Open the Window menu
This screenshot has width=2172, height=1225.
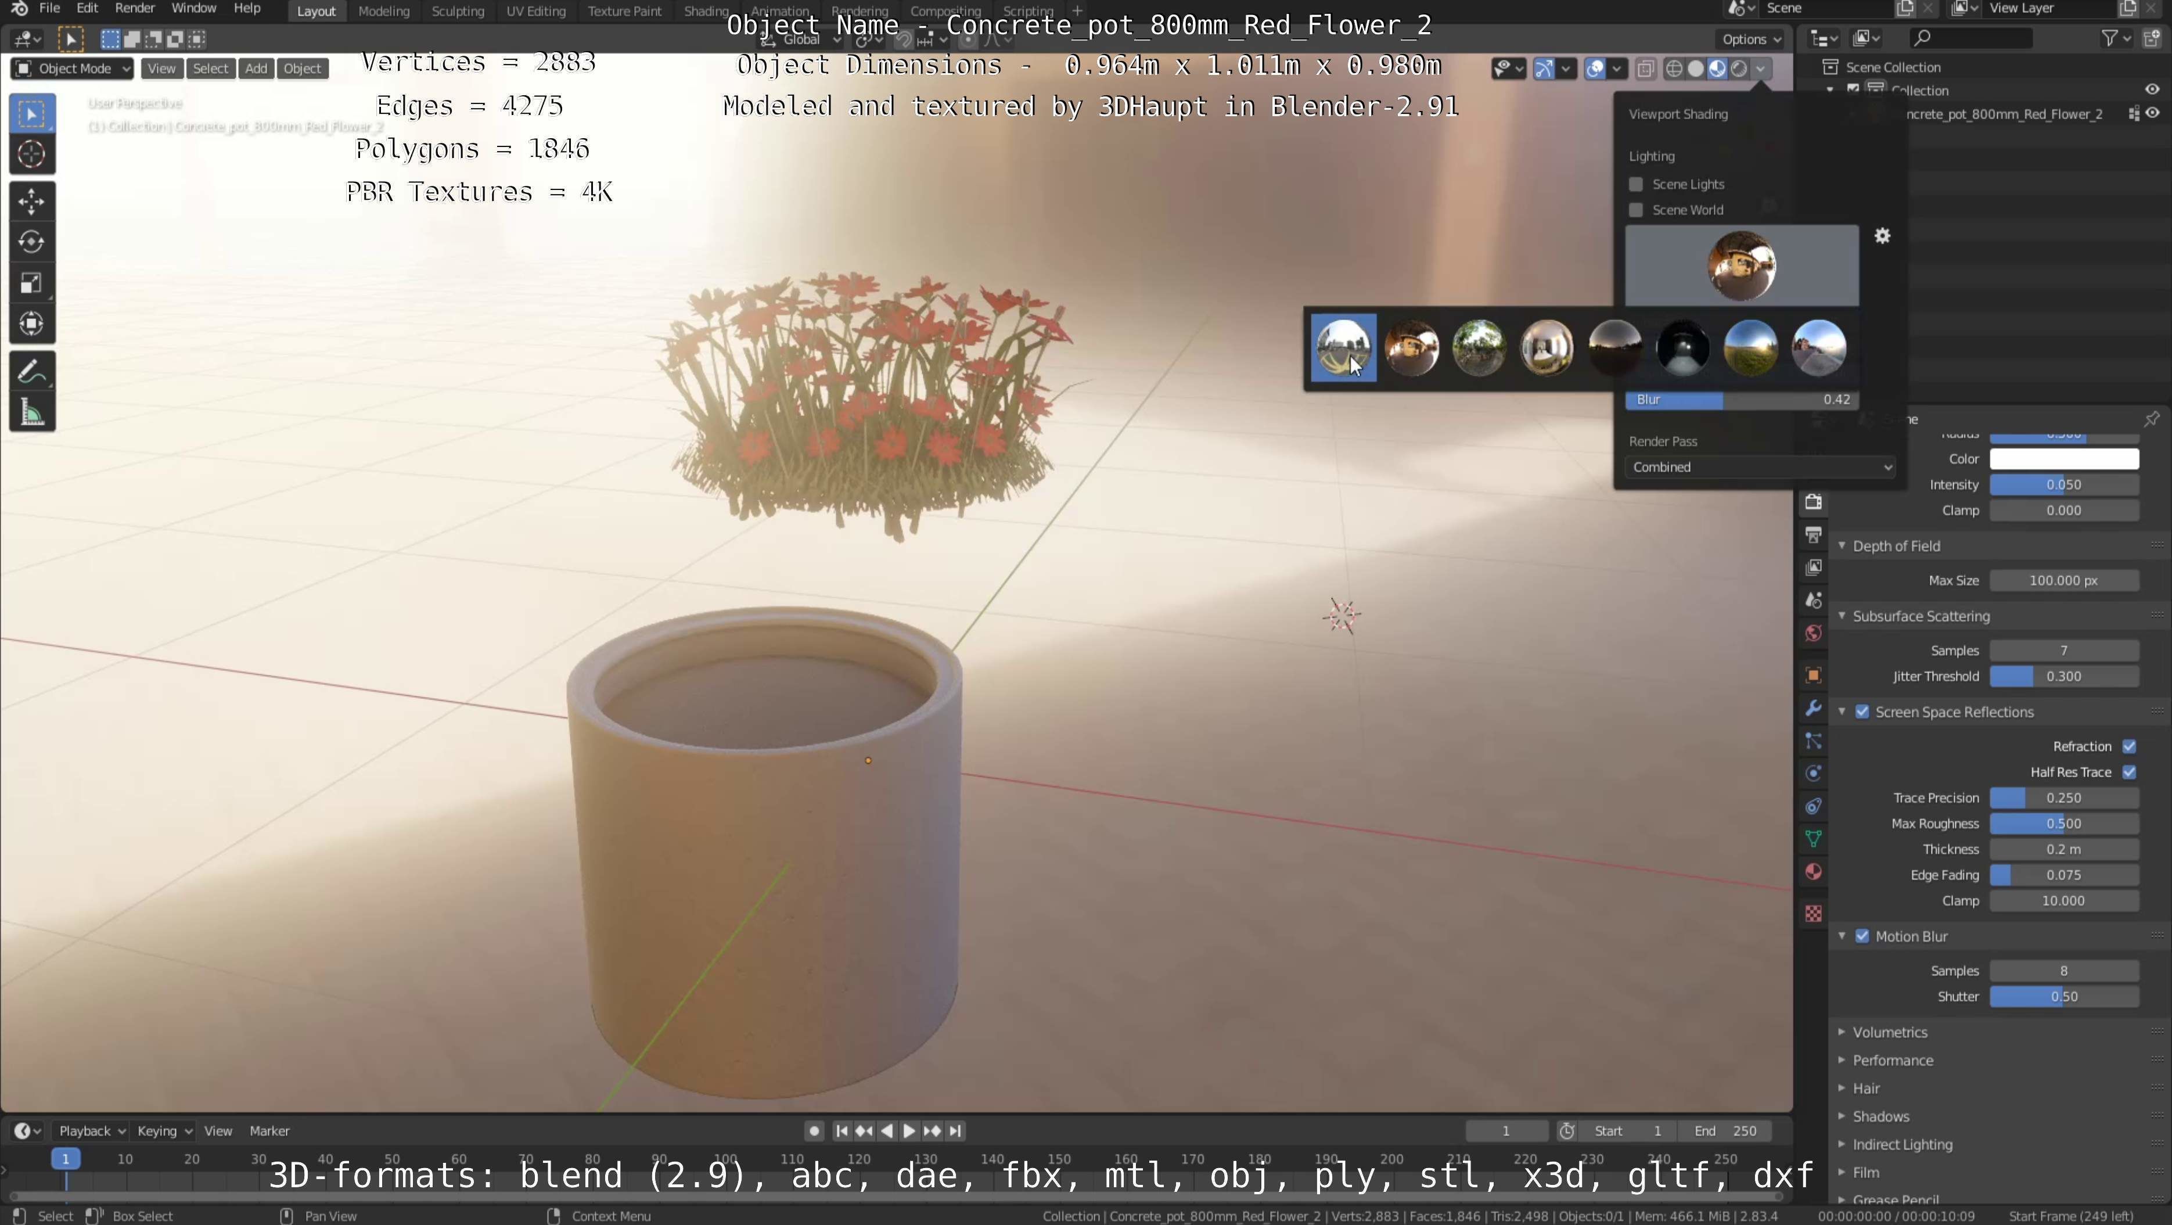pos(193,9)
